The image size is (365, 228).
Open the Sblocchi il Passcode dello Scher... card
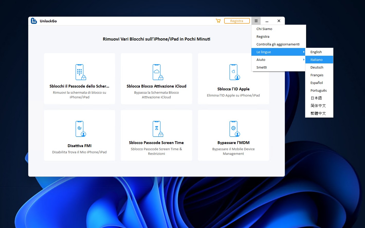pyautogui.click(x=79, y=79)
